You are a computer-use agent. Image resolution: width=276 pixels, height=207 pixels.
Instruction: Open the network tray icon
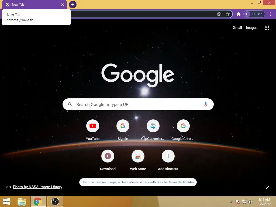[x=244, y=202]
